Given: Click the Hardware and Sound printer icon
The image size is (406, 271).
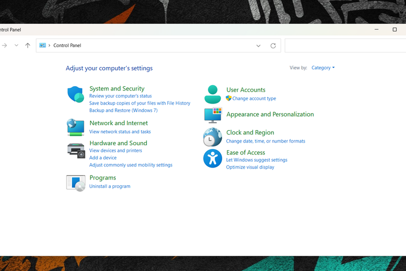Looking at the screenshot, I should (x=76, y=150).
